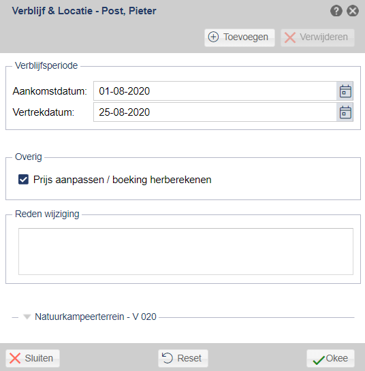Focus the Reden wijziging text area
Screen dimensions: 365x371
tap(186, 251)
